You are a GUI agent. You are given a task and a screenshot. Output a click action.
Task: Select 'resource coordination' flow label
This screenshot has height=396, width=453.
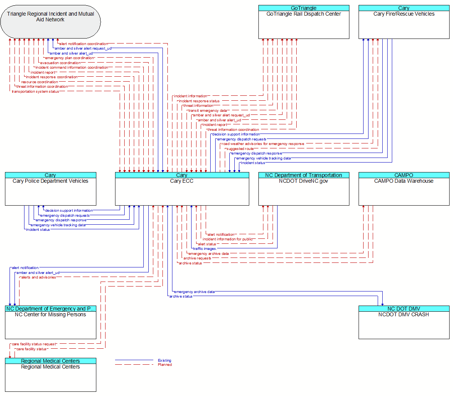click(x=40, y=82)
